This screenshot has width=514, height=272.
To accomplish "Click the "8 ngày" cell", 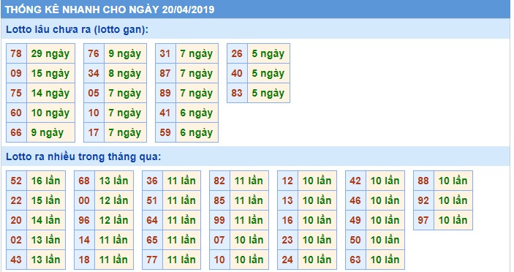I will point(125,73).
